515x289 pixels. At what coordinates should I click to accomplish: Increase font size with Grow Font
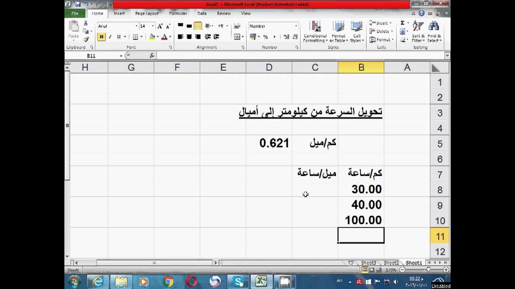click(160, 26)
